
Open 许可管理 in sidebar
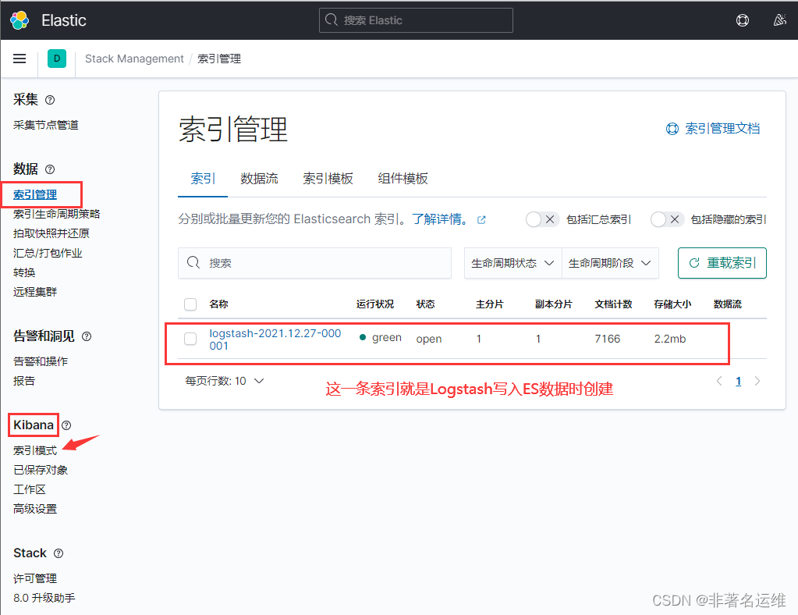[35, 578]
